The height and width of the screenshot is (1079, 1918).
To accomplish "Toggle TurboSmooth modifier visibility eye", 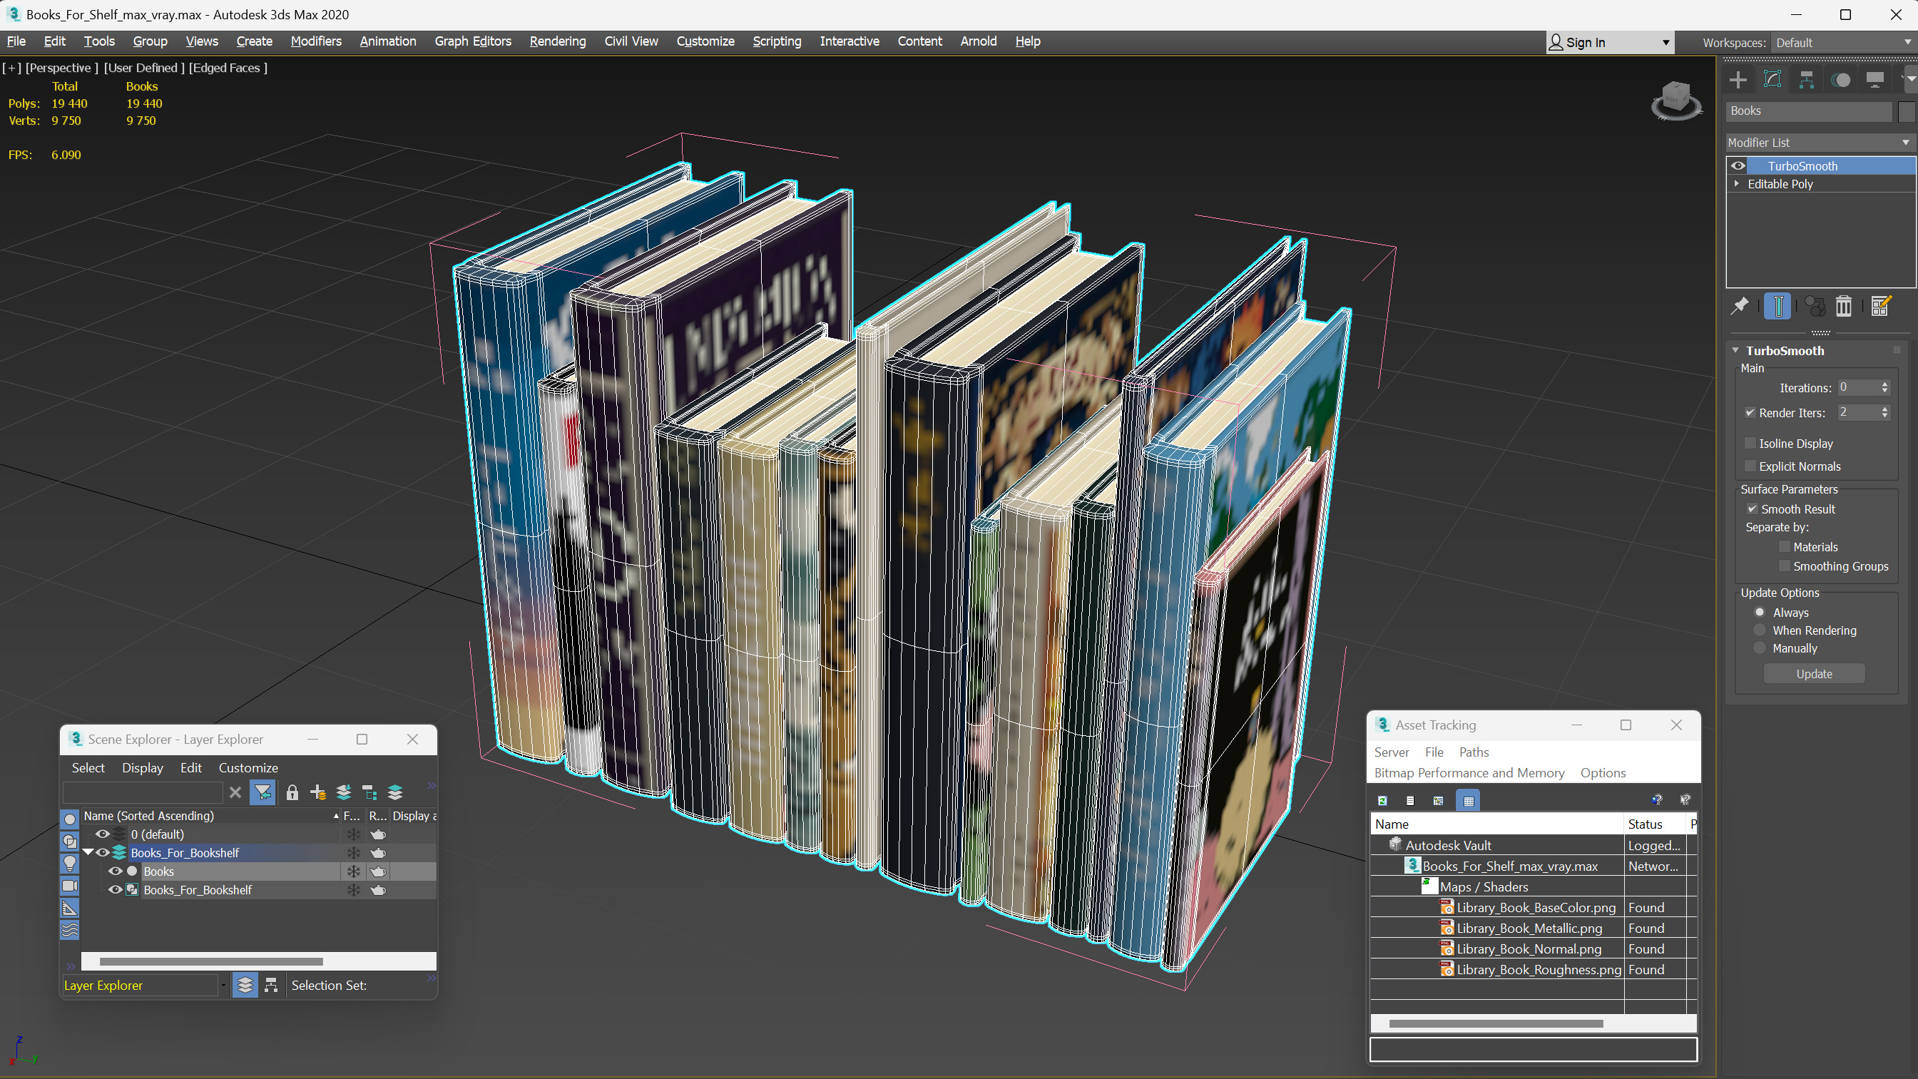I will click(x=1738, y=166).
